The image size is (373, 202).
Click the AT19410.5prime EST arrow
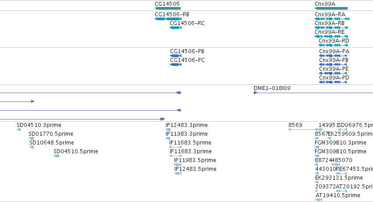coord(319,200)
